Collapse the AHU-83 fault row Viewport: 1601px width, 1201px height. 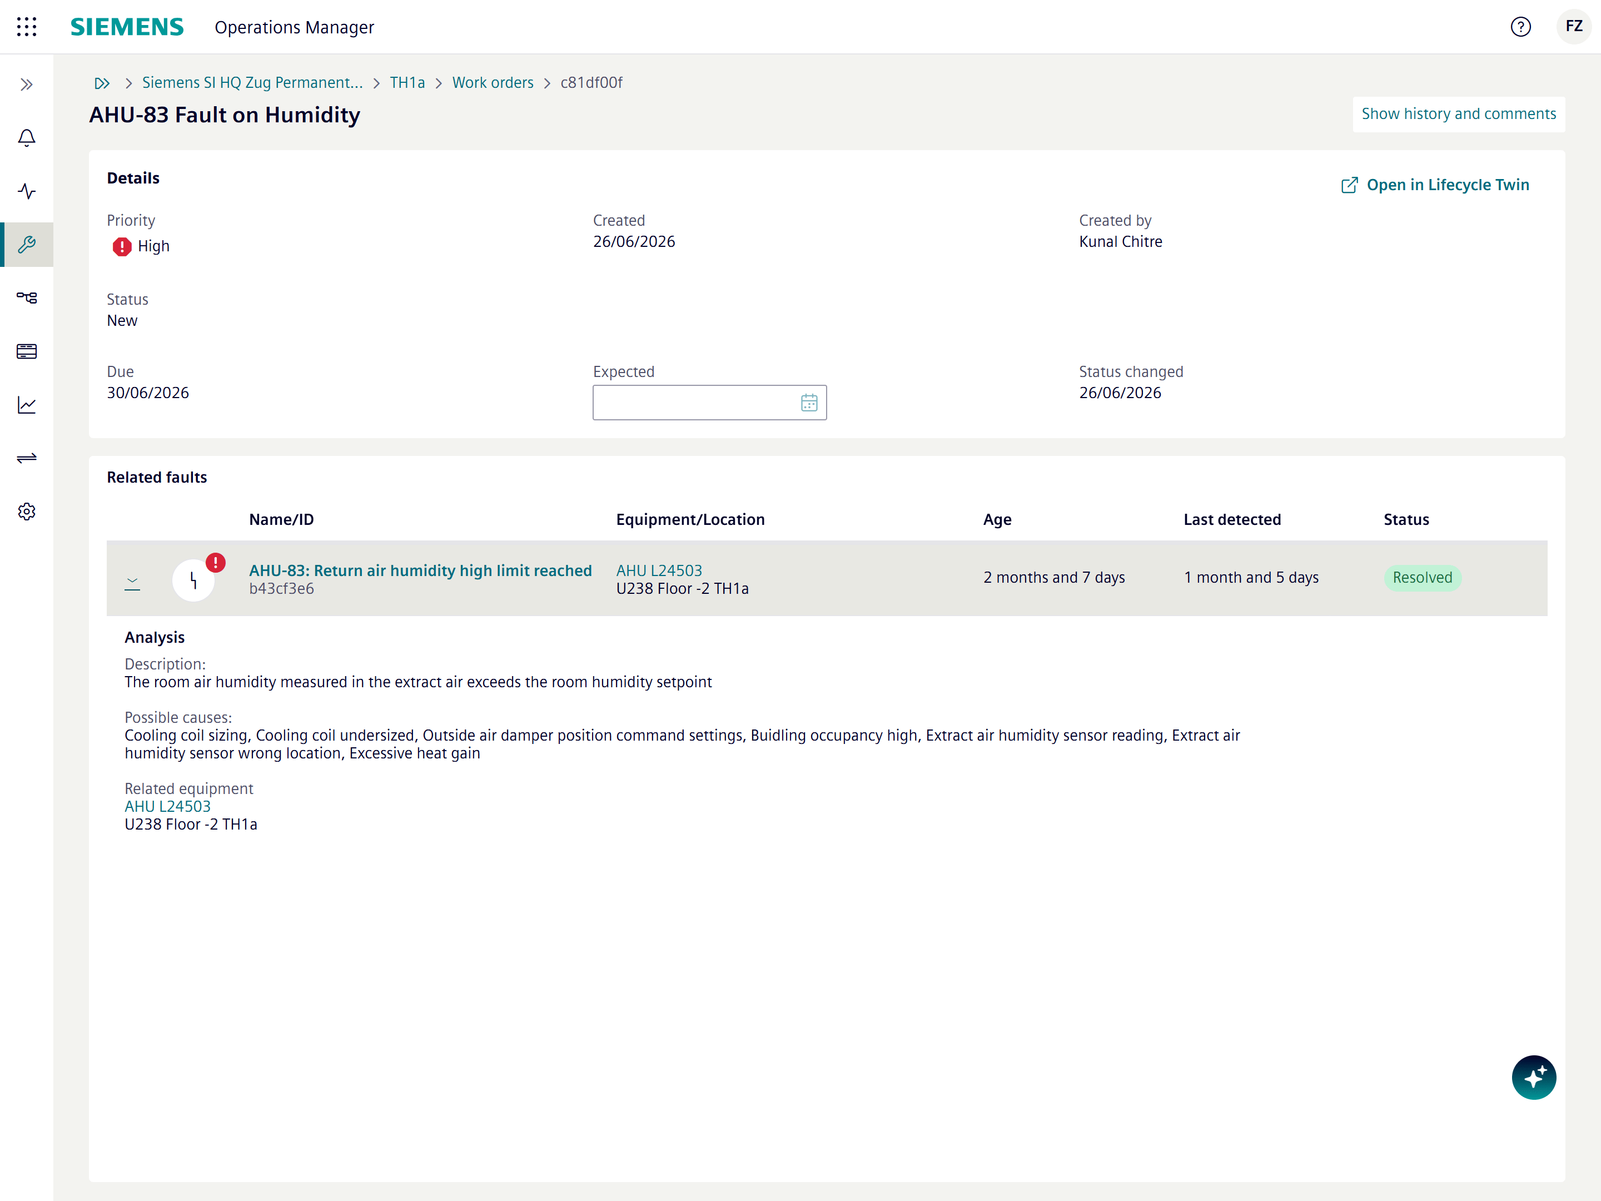pyautogui.click(x=132, y=581)
